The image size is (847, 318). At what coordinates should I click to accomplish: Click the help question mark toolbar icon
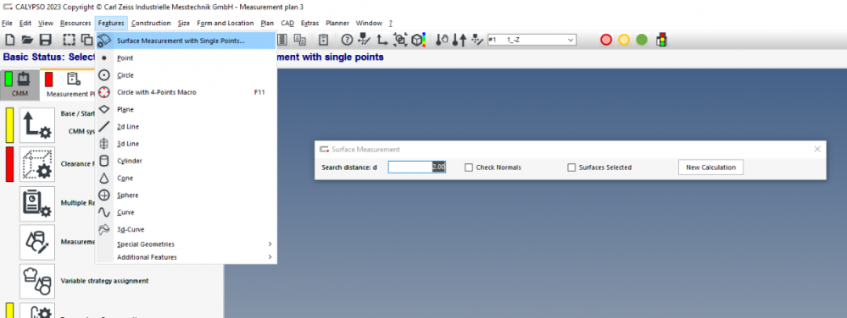pyautogui.click(x=348, y=40)
